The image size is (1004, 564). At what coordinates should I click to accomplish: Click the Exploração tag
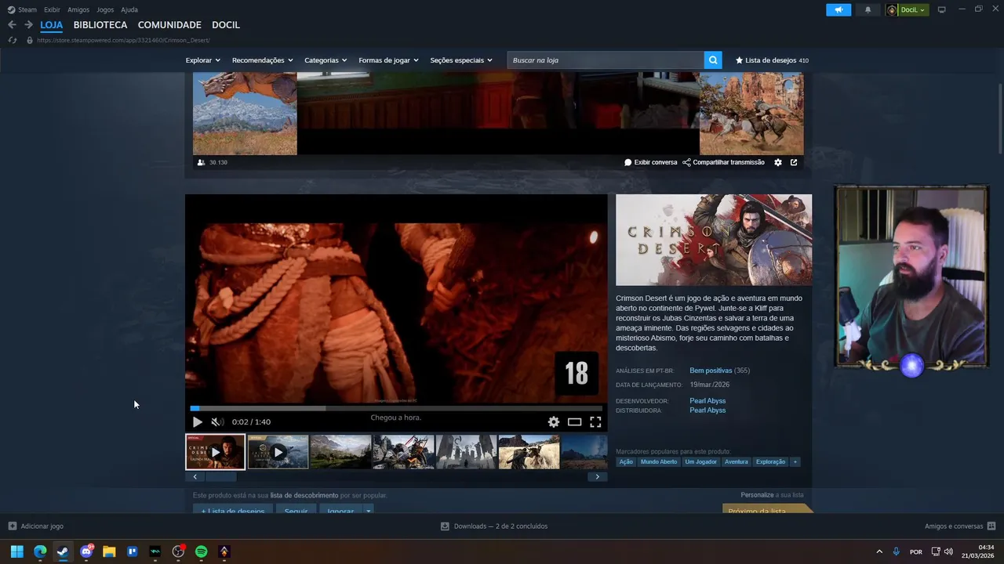coord(770,462)
